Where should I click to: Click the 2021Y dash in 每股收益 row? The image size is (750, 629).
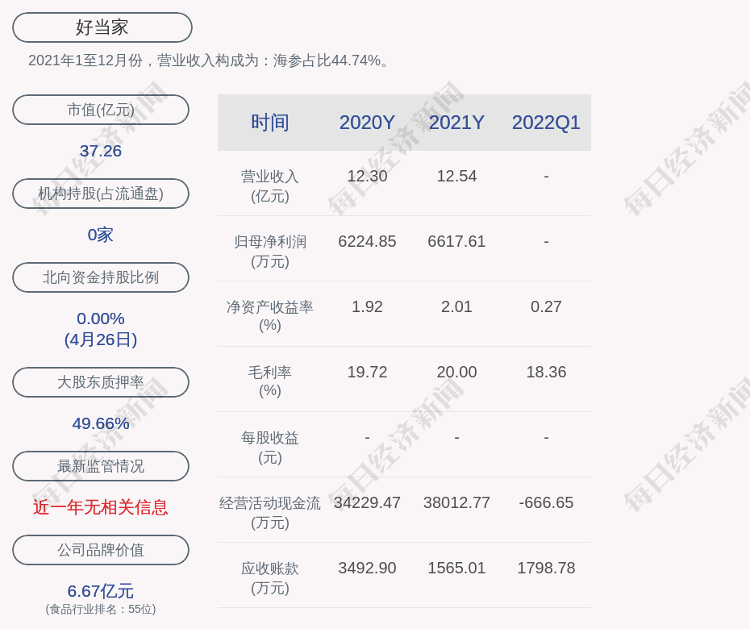pyautogui.click(x=456, y=438)
